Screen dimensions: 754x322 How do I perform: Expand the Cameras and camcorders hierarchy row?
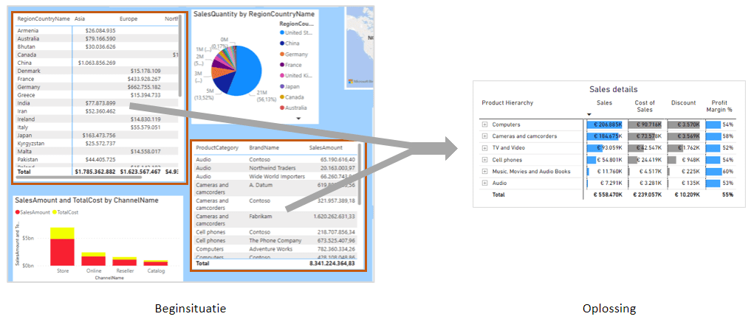[484, 136]
